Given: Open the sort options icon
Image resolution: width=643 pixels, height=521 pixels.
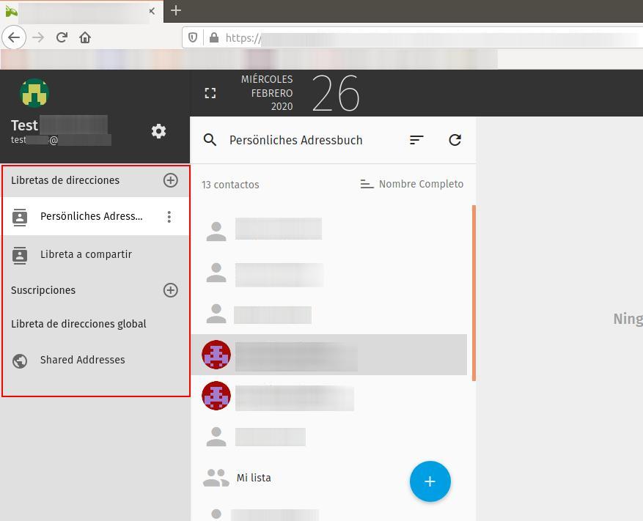Looking at the screenshot, I should [x=416, y=140].
